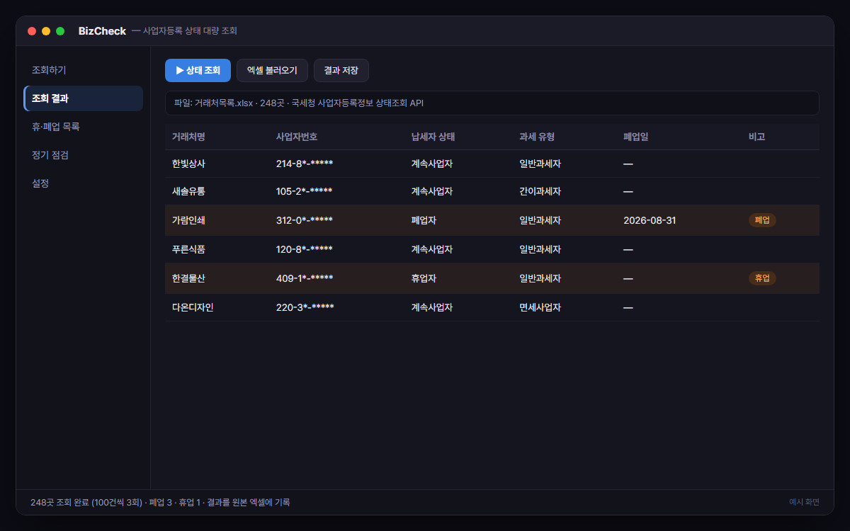Click 휴업자 status in 한결물산 row
Viewport: 850px width, 531px height.
(x=424, y=278)
